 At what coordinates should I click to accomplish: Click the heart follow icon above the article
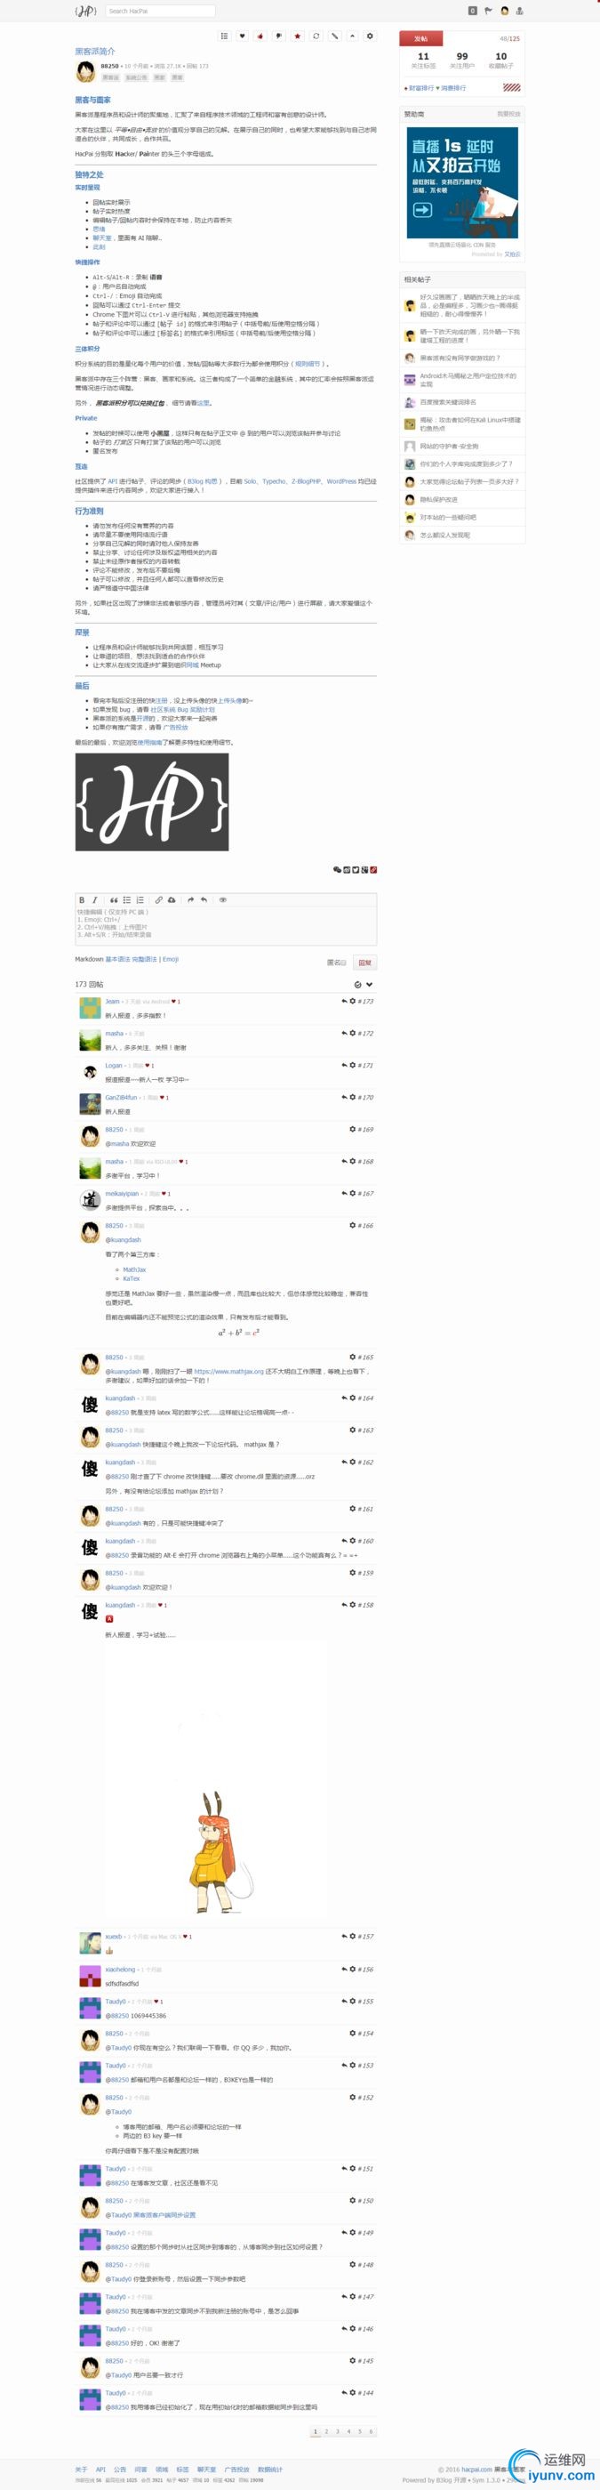click(x=243, y=36)
